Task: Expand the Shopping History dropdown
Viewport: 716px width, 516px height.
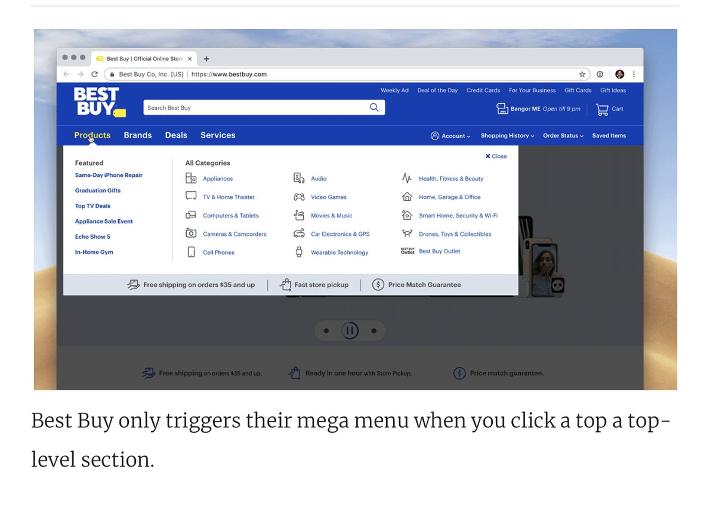Action: click(x=507, y=136)
